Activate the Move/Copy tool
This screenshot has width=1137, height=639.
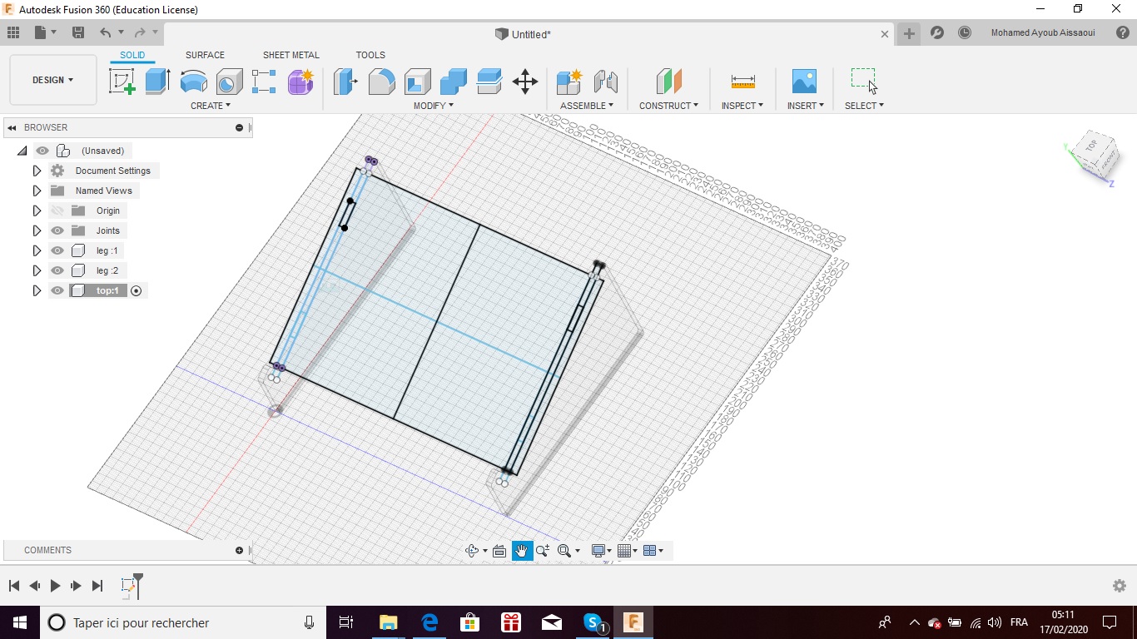click(x=525, y=82)
